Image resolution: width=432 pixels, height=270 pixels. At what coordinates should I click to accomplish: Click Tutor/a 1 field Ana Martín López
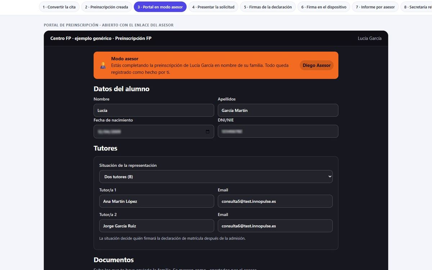coord(157,201)
